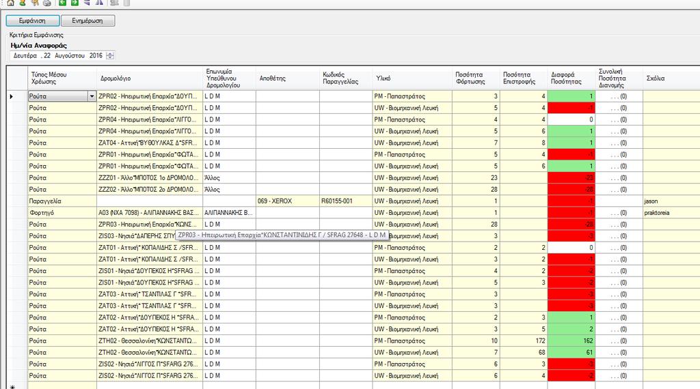Click Επωνυμία Υπεύθυνου Δρομολογίου column header
700x389 pixels.
click(229, 78)
